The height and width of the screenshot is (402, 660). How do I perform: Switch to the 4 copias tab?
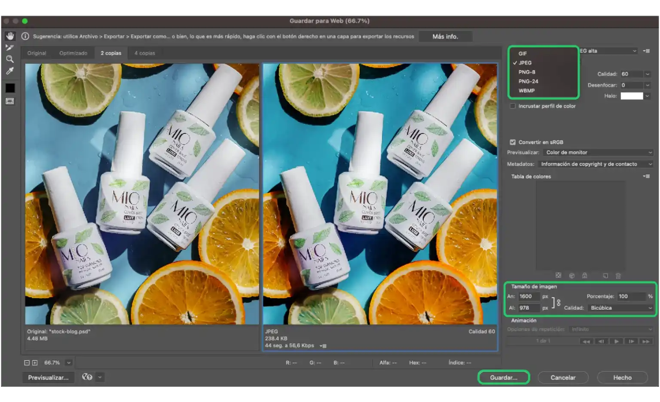tap(144, 53)
